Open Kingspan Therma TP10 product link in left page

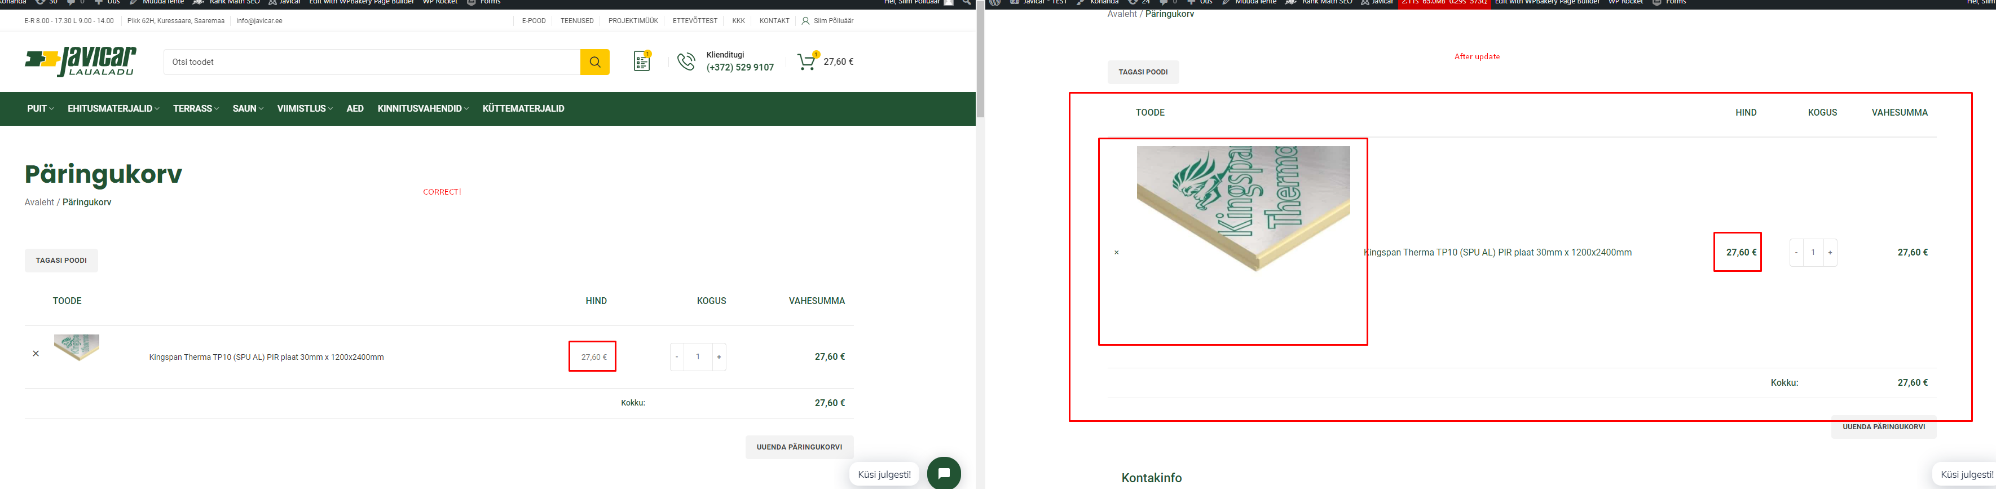(x=267, y=357)
